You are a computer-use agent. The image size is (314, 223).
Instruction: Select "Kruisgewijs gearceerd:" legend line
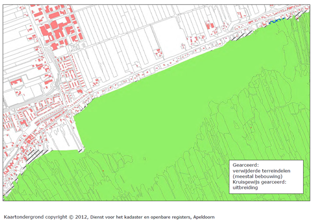[x=260, y=182]
